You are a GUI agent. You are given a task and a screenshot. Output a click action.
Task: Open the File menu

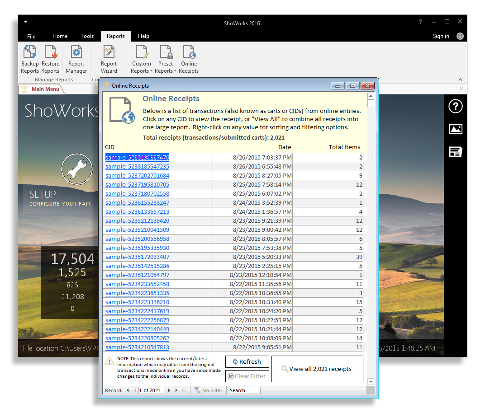pyautogui.click(x=31, y=36)
